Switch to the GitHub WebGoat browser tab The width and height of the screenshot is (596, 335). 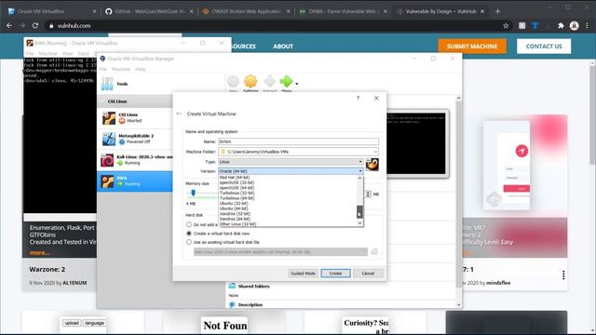pos(149,11)
